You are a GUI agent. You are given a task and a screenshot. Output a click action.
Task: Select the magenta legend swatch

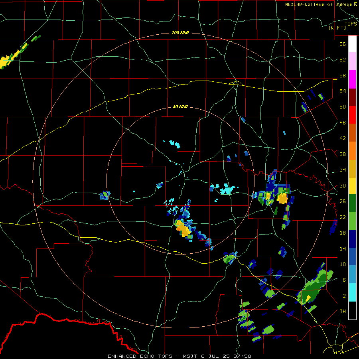point(352,79)
